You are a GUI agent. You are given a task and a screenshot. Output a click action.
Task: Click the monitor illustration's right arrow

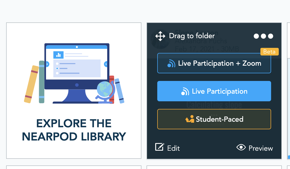106,64
